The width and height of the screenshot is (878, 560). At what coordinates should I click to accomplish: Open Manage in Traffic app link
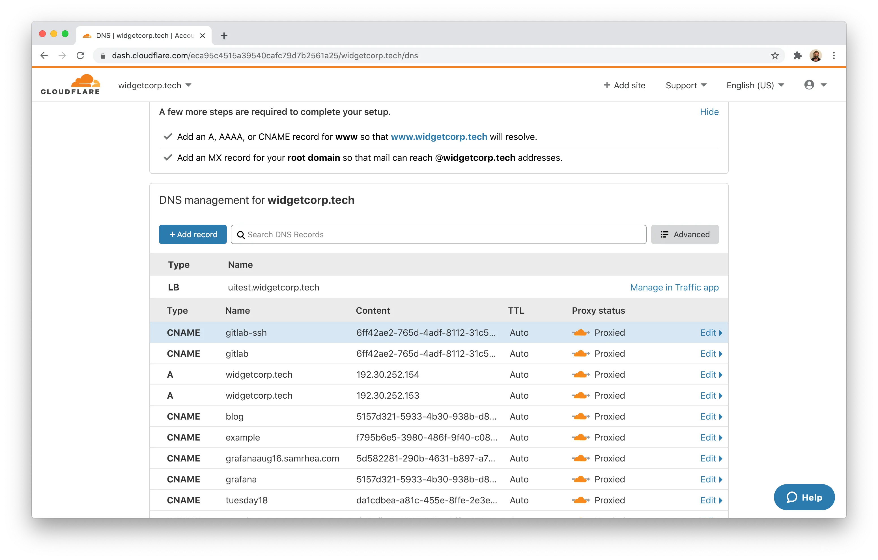coord(674,287)
